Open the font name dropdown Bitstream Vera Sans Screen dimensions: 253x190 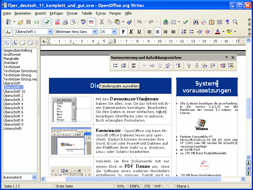point(95,32)
